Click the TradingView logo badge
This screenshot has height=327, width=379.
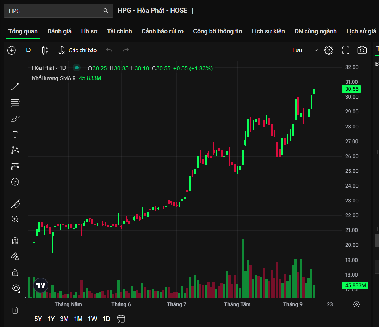[x=41, y=285]
